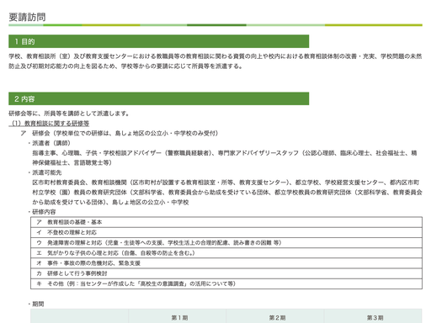
Task: Click the text '研修会等に、所員等を講師として派遣します。'
Action: (69, 114)
